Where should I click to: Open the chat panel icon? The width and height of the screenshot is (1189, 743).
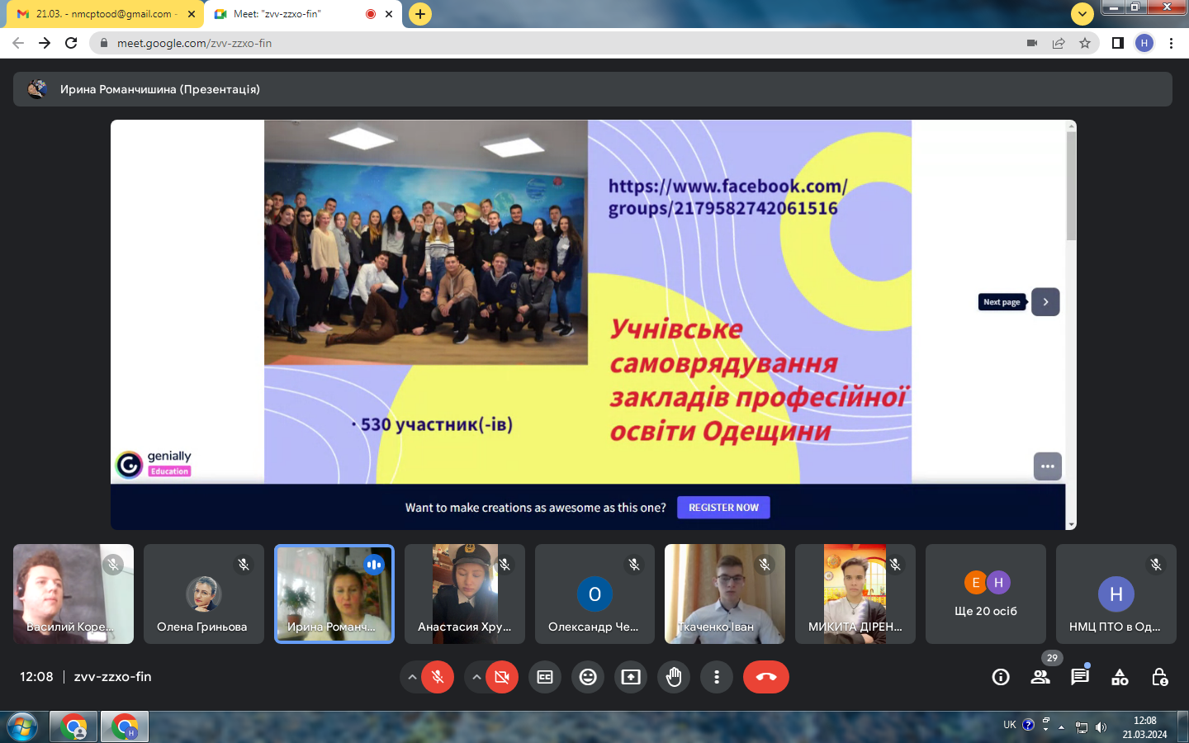[1080, 677]
